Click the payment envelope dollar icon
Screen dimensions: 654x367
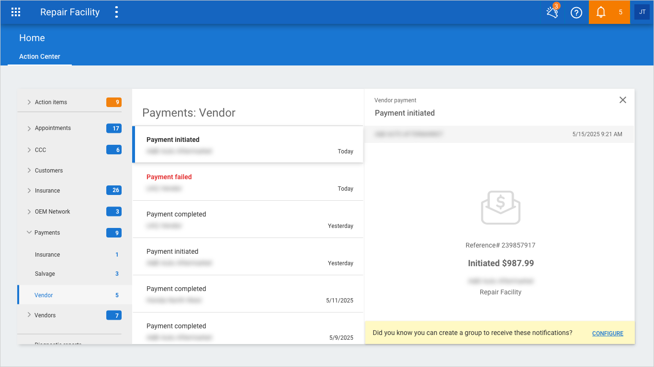click(500, 207)
